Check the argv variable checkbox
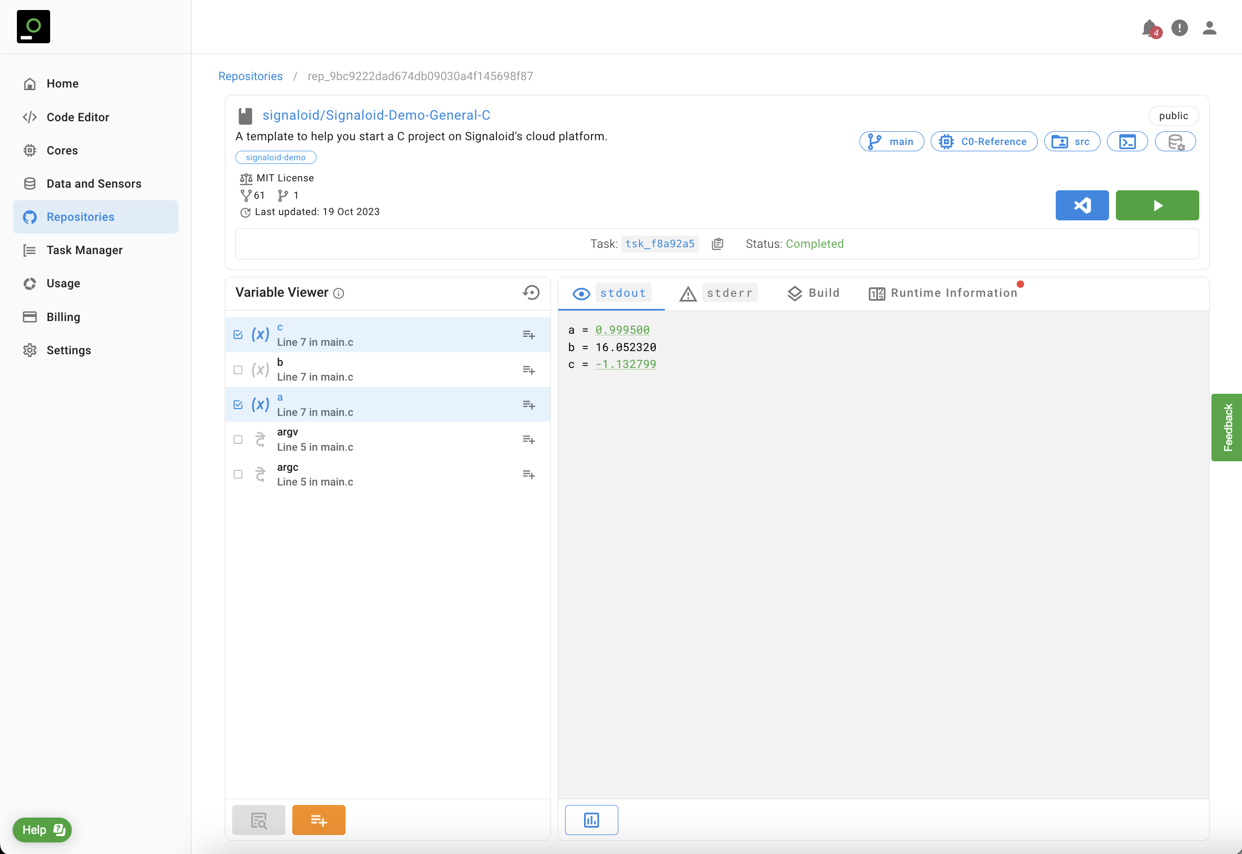The height and width of the screenshot is (854, 1242). 238,439
